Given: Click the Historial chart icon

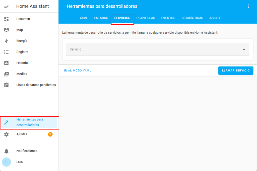Looking at the screenshot, I should pos(7,63).
